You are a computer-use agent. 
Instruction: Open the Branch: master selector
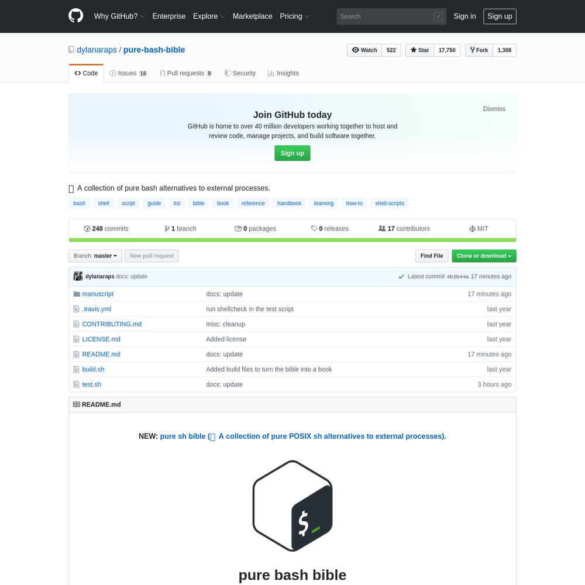pos(95,256)
